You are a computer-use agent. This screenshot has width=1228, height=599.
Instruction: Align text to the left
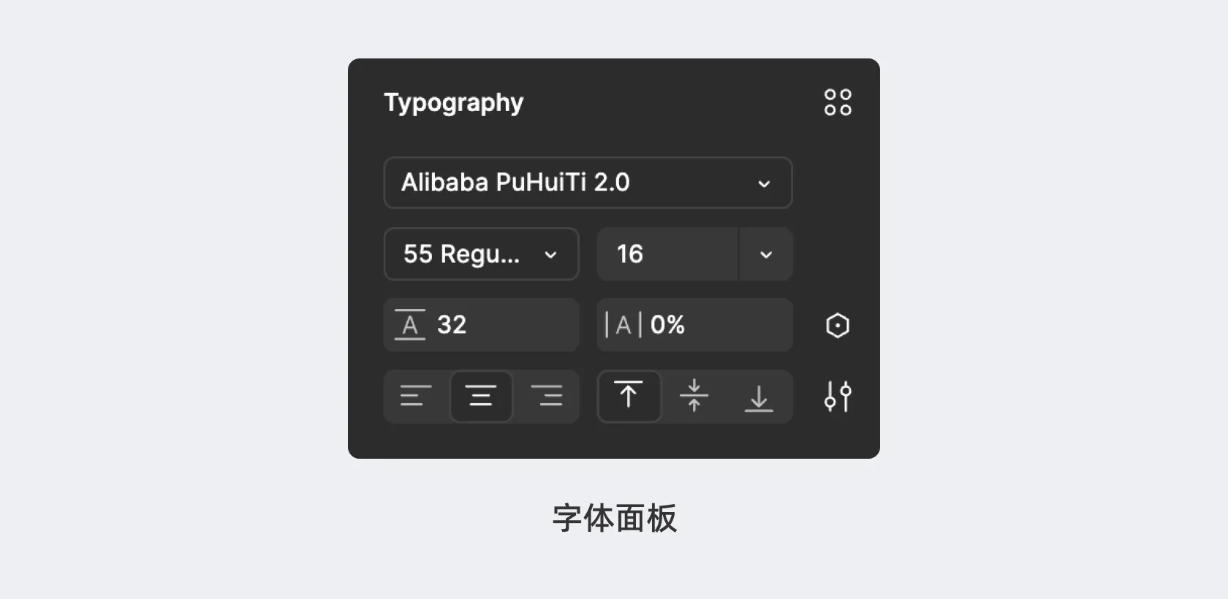click(x=416, y=397)
